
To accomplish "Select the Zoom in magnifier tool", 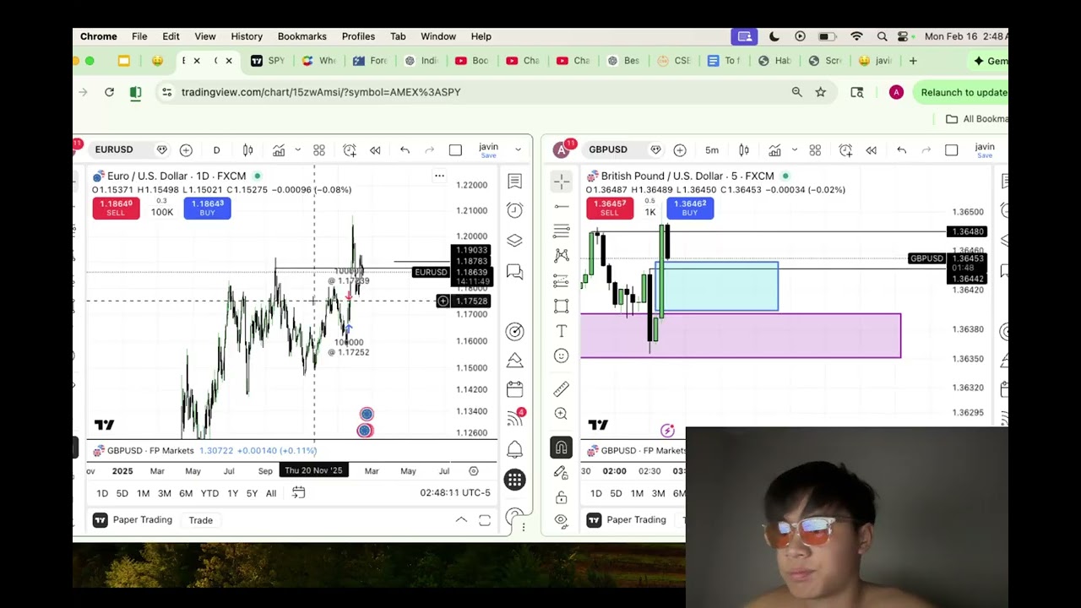I will coord(561,414).
